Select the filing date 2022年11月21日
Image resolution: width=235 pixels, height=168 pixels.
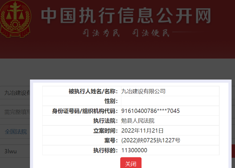142,130
